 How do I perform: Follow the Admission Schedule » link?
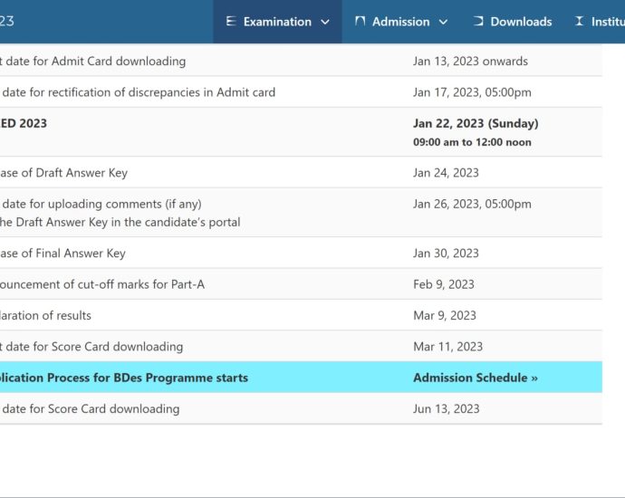476,378
